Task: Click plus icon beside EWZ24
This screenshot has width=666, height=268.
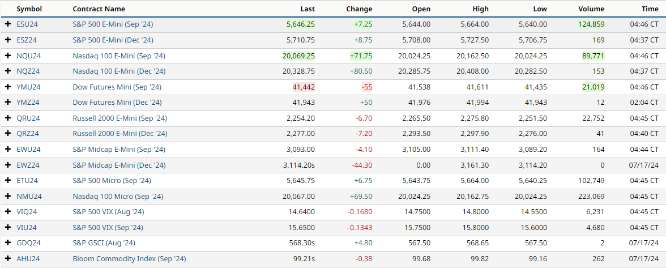Action: click(8, 165)
